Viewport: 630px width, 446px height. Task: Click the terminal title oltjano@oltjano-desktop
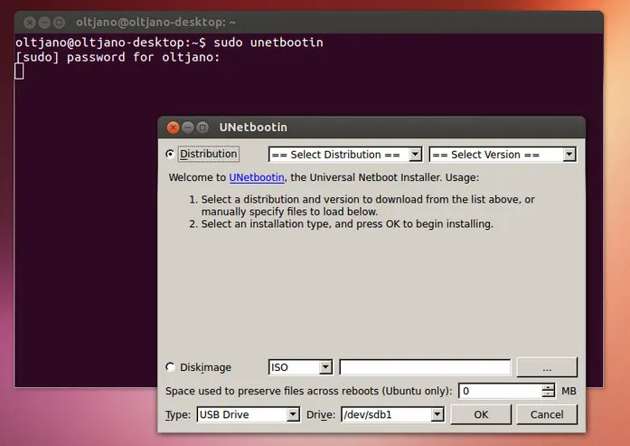(x=155, y=22)
